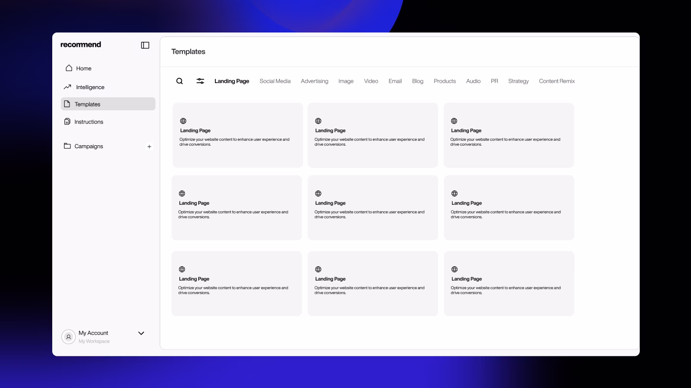Toggle the sidebar collapse icon
Viewport: 691px width, 388px height.
145,45
